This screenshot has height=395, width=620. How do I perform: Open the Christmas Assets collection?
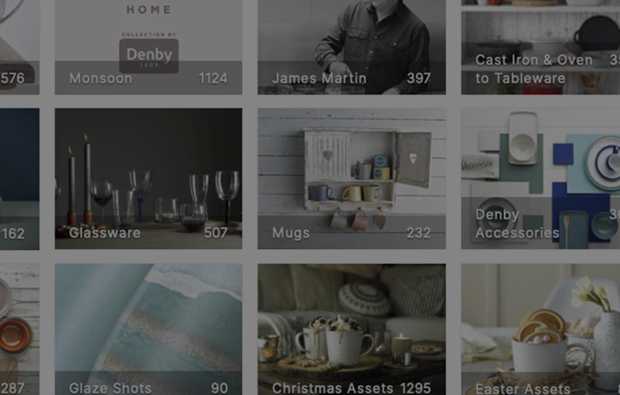(x=352, y=329)
